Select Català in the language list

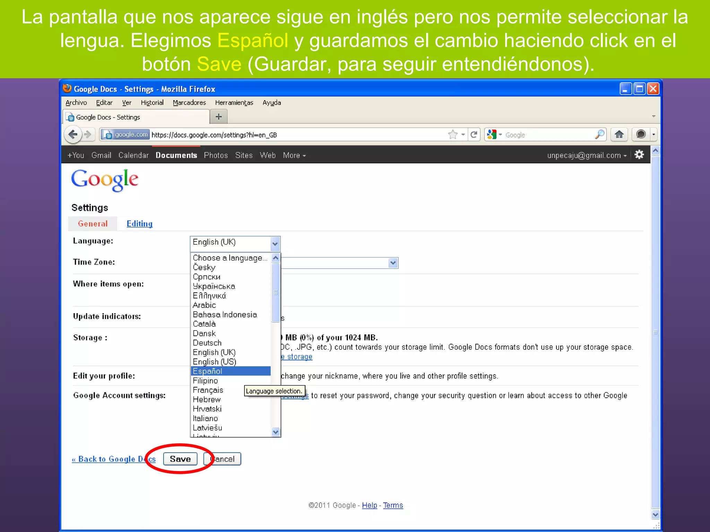(231, 324)
